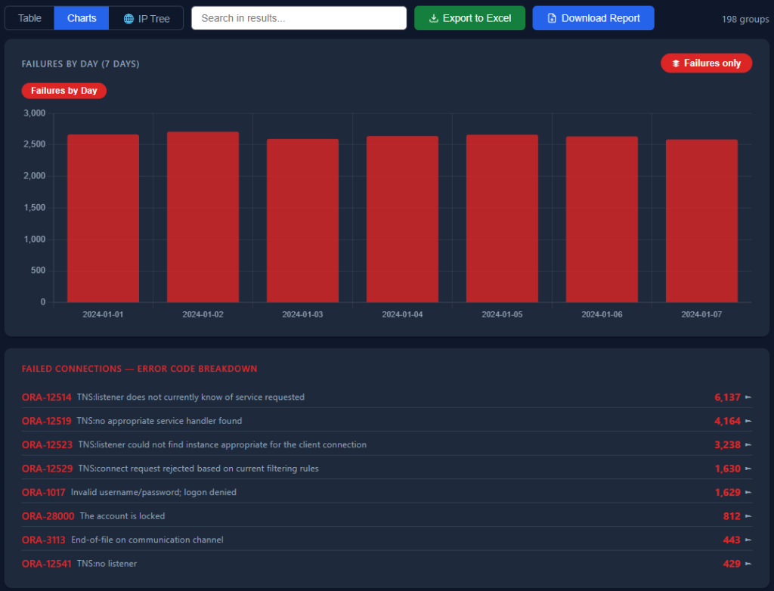The height and width of the screenshot is (591, 774).
Task: Click the 1,630 failure count
Action: (728, 469)
